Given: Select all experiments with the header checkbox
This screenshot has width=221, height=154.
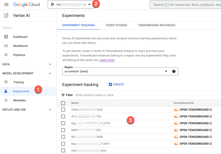Looking at the screenshot, I should point(63,103).
